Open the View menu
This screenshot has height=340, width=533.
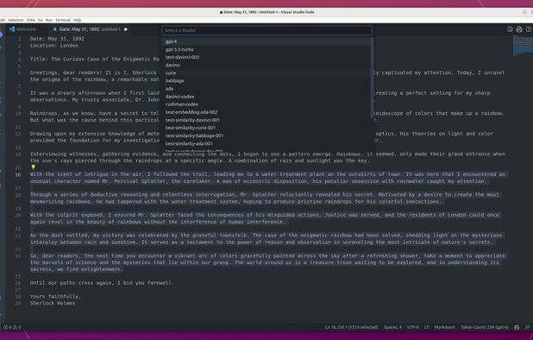tap(30, 20)
